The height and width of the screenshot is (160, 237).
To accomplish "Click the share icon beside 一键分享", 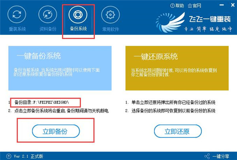I will tap(207, 156).
